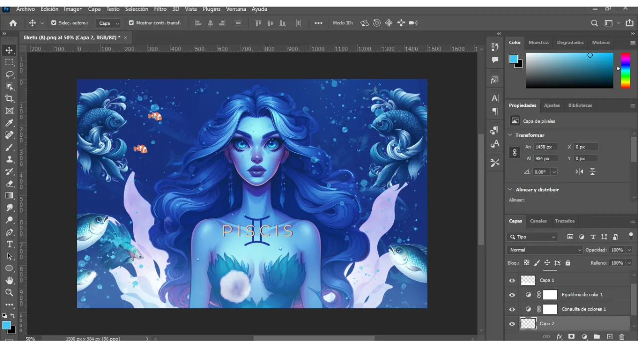
Task: Pick a color in the color field
Action: pos(569,70)
